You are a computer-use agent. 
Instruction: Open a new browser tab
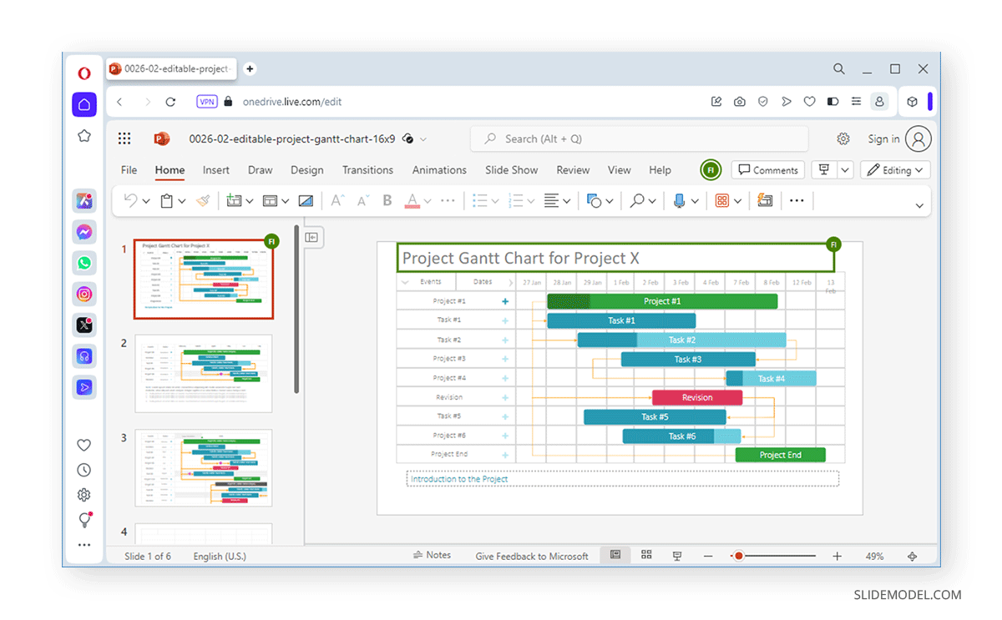tap(250, 69)
